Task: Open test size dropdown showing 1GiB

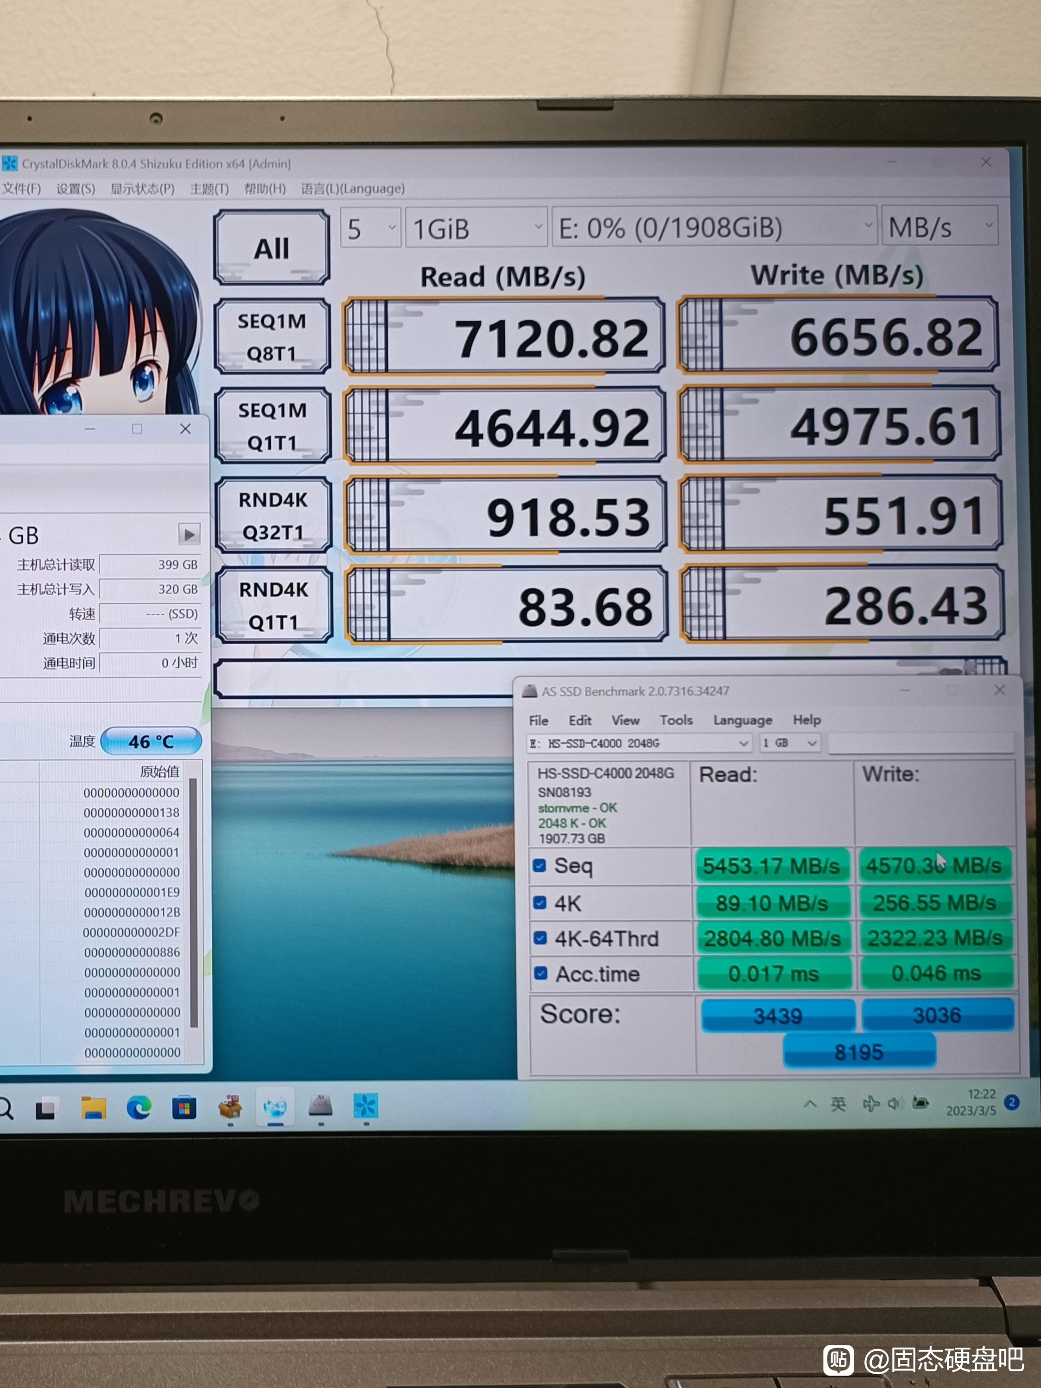Action: pos(476,228)
